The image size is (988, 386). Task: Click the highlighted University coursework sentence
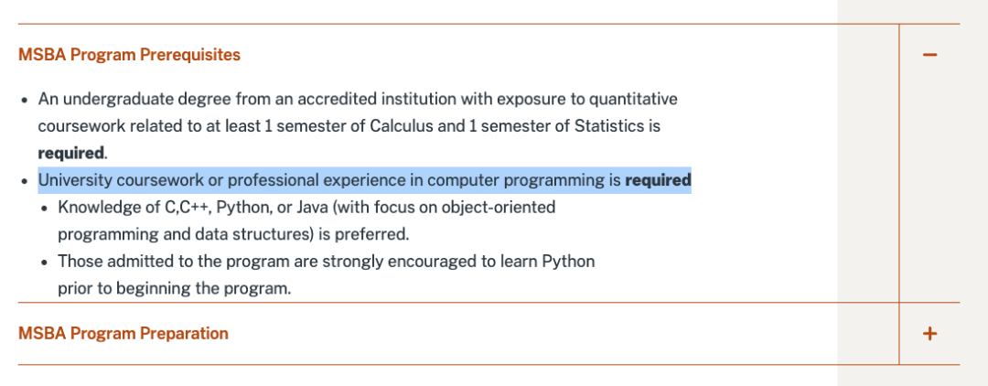(364, 181)
